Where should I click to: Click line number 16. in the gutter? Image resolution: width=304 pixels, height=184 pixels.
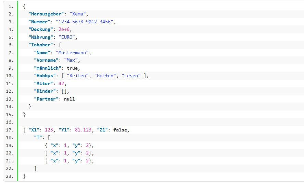pos(10,122)
